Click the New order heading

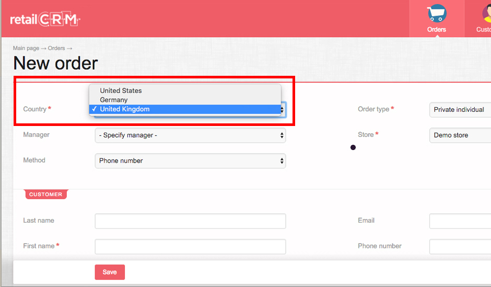coord(56,63)
